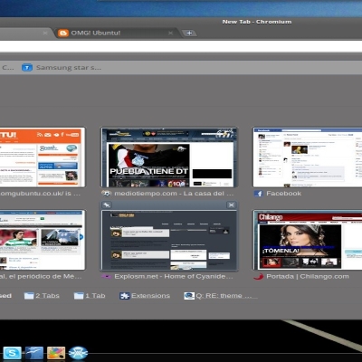This screenshot has width=362, height=362.
Task: Open the Chilango.com Portada thumbnail
Action: point(308,240)
